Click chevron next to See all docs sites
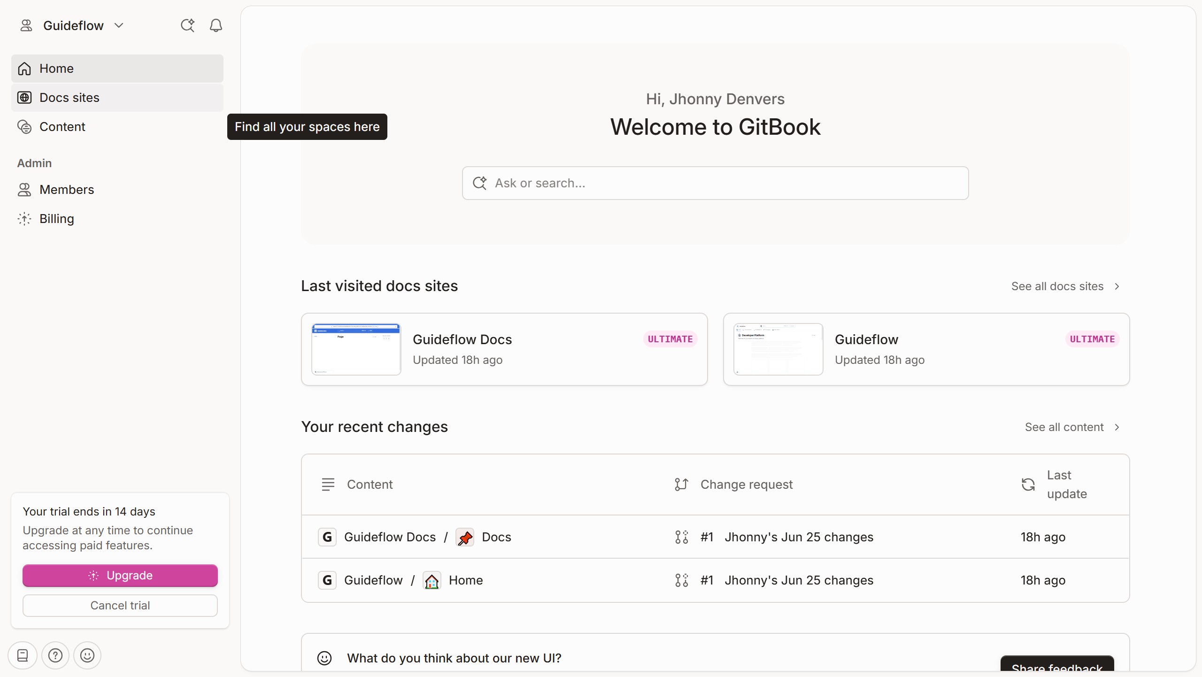The image size is (1202, 677). [1117, 286]
